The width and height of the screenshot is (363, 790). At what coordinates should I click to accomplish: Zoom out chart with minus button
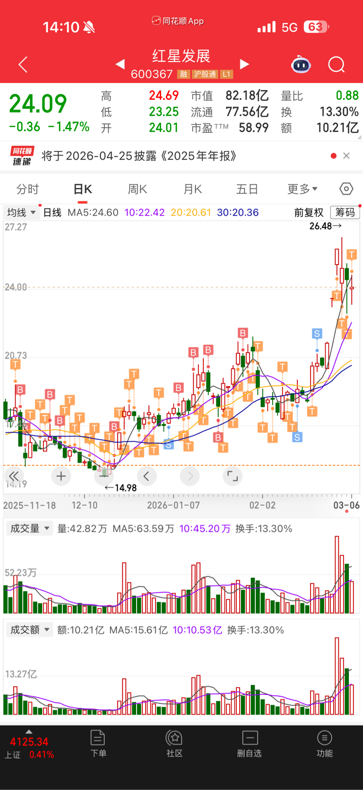click(104, 476)
